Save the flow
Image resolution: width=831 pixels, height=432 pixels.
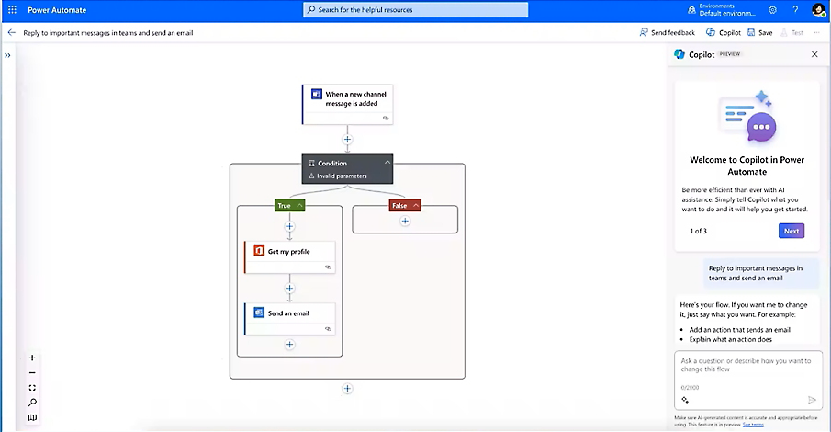(759, 32)
